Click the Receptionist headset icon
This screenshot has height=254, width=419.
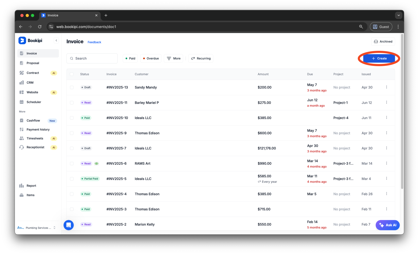22,147
